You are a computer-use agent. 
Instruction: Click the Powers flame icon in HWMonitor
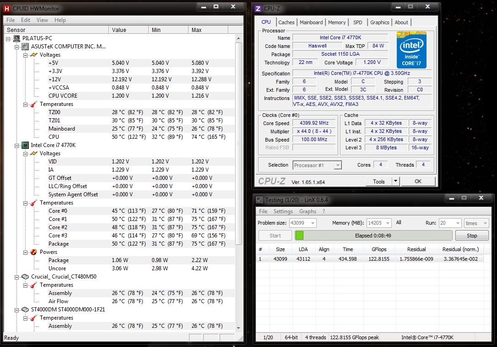[x=33, y=252]
